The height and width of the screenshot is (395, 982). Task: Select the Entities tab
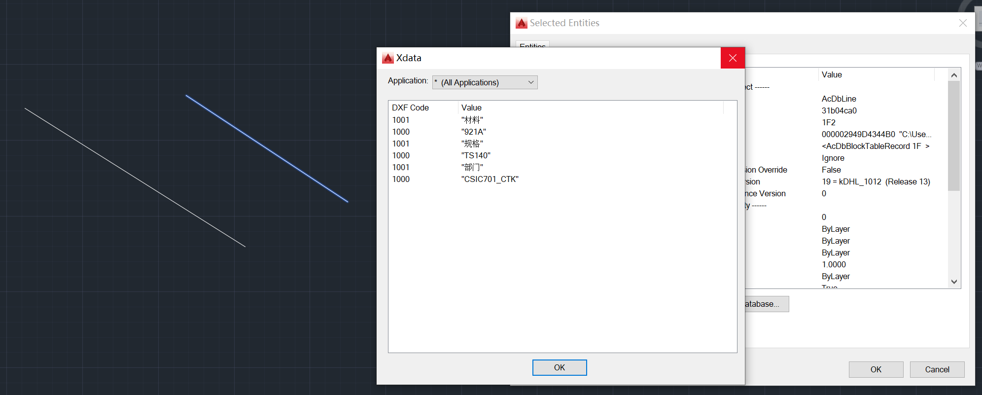(x=532, y=45)
